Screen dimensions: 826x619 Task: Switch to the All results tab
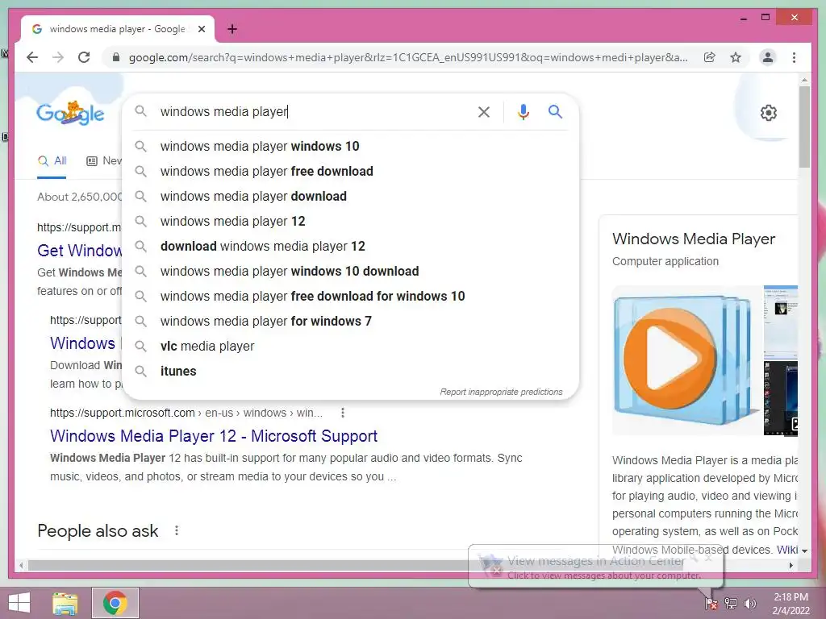click(x=52, y=161)
